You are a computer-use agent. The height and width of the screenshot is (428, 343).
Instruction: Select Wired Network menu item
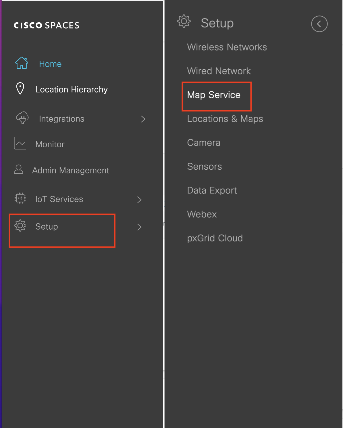pos(219,71)
